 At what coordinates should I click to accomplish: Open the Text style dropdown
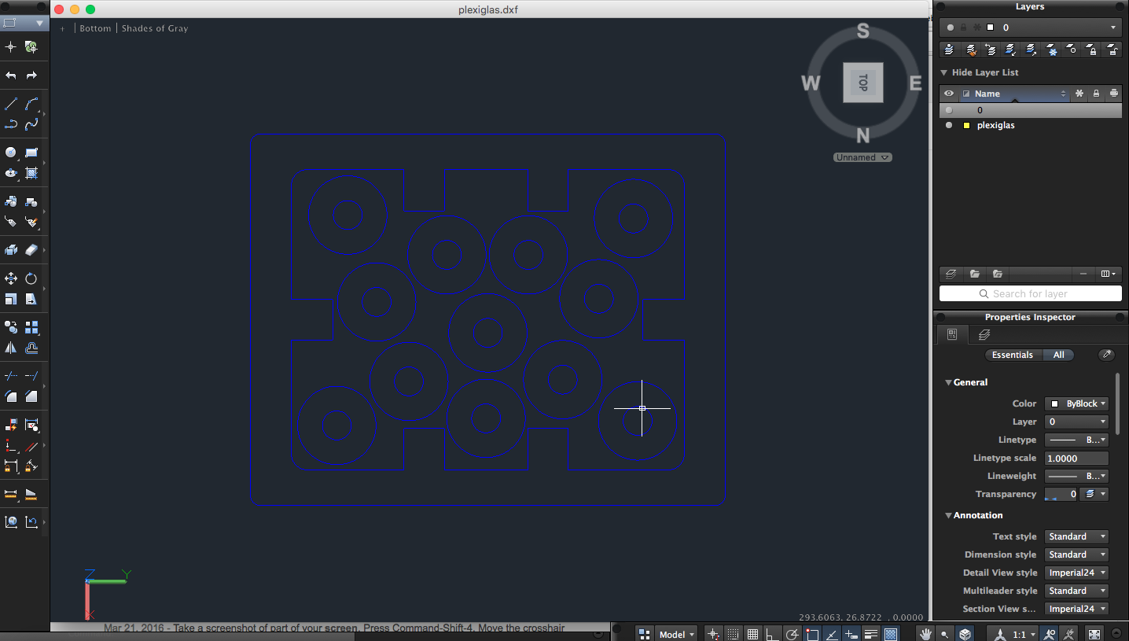tap(1076, 536)
